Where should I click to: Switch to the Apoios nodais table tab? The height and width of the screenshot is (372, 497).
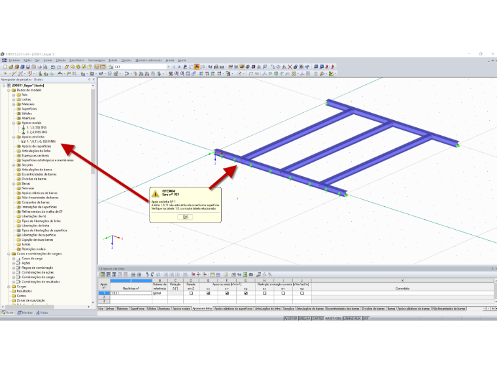point(181,309)
